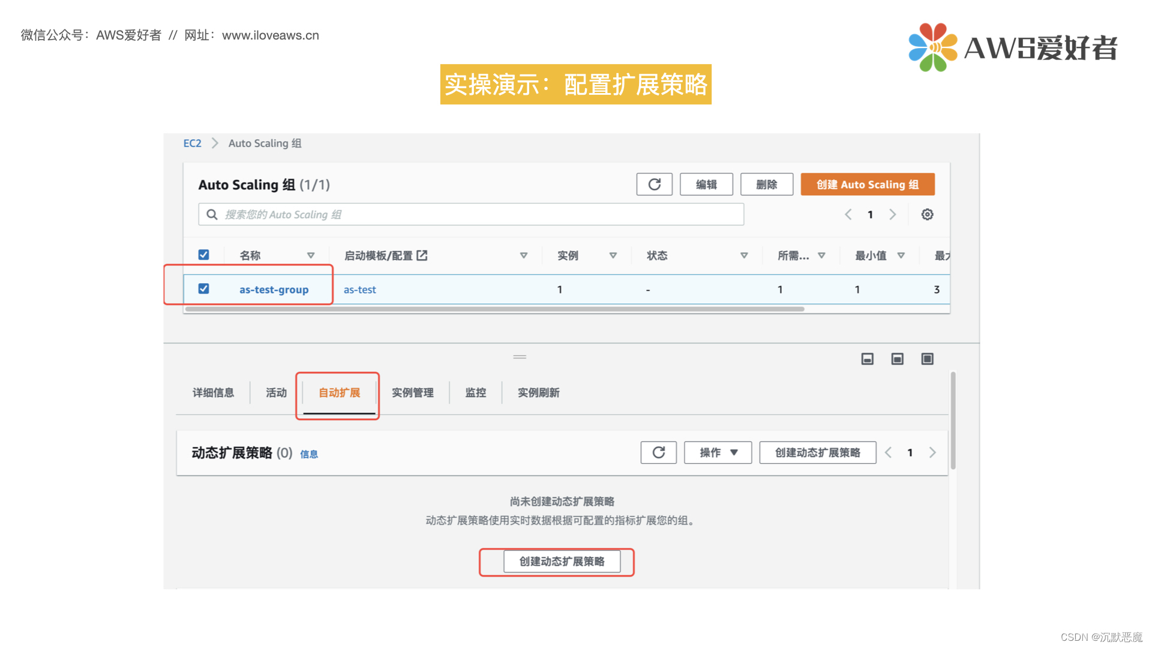Image resolution: width=1152 pixels, height=648 pixels.
Task: Click the vertical scrollbar of the lower panel
Action: (953, 420)
